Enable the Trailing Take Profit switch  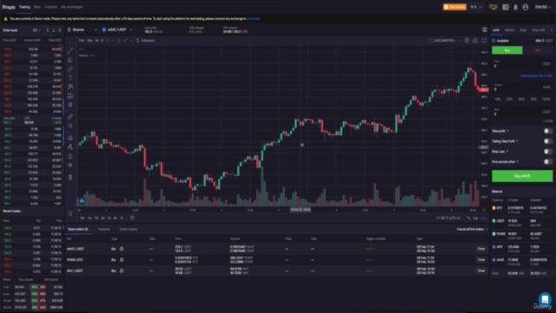click(548, 141)
